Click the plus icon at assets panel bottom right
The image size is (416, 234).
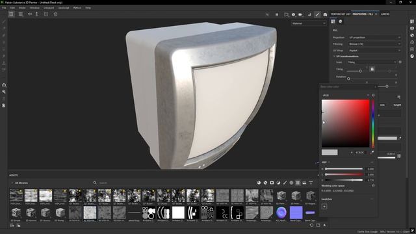[x=324, y=226]
